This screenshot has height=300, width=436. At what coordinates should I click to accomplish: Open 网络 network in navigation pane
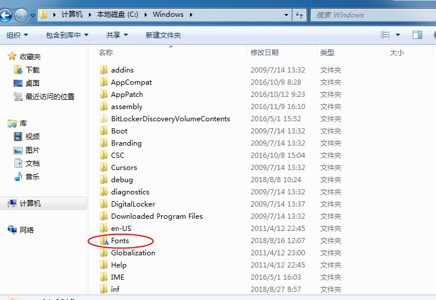click(x=26, y=230)
